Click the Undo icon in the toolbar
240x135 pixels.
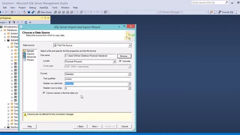(x=91, y=12)
